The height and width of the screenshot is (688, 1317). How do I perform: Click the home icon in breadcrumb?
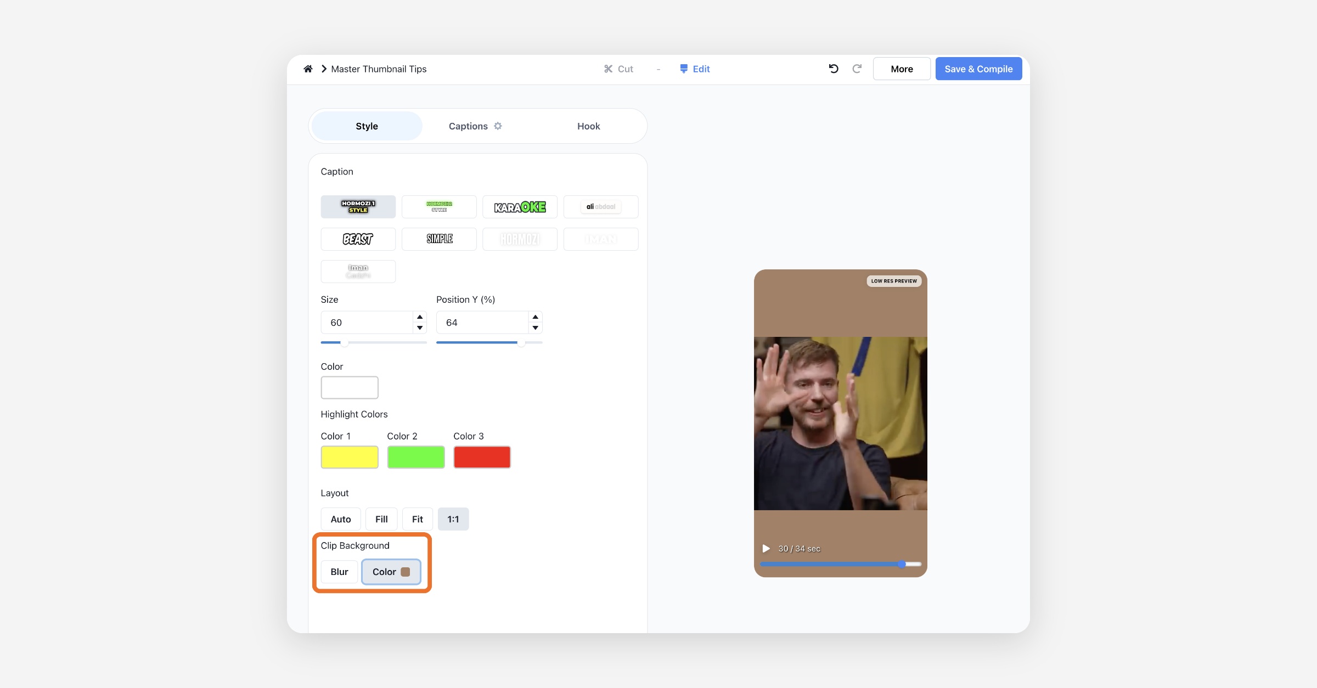click(x=308, y=69)
